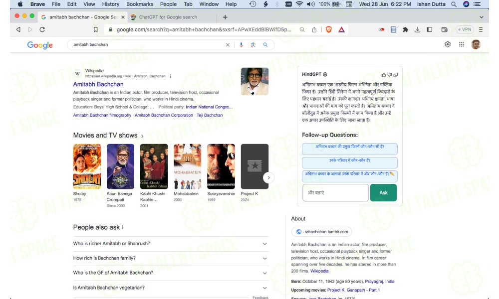The image size is (499, 299).
Task: Expand Who is the GF of Amitabh Bachchan
Action: [171, 273]
